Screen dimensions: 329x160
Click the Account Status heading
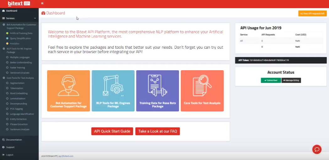coord(281,72)
